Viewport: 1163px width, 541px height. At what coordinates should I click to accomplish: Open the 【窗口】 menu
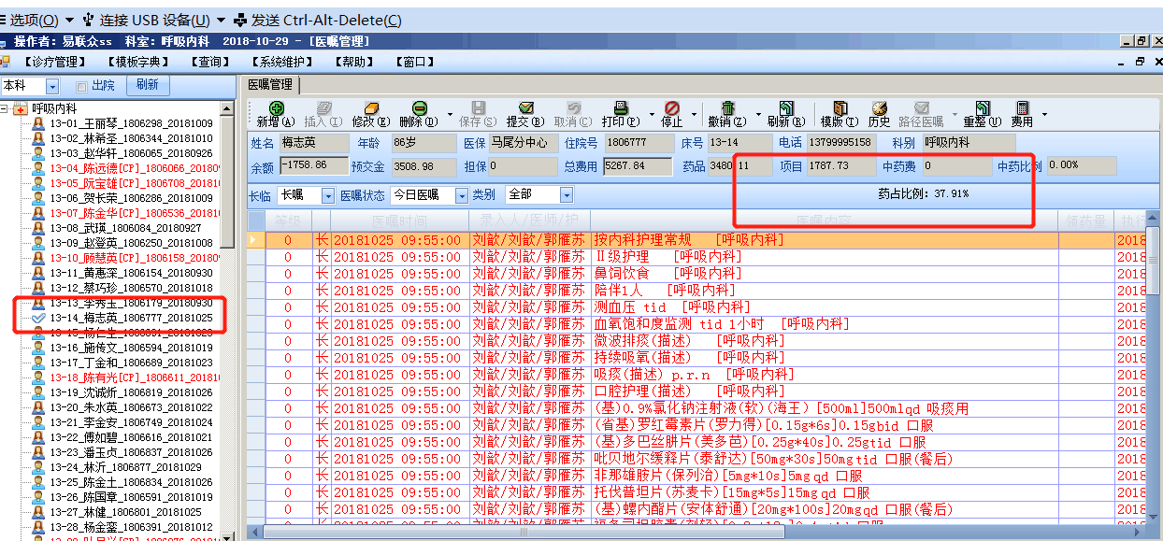tap(416, 62)
